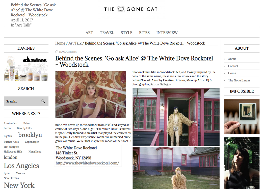This screenshot has width=265, height=189.
Task: Open the ART menu item
Action: point(89,33)
